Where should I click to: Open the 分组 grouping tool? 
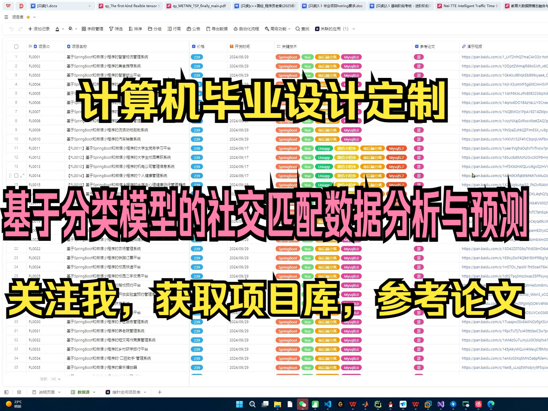point(155,29)
